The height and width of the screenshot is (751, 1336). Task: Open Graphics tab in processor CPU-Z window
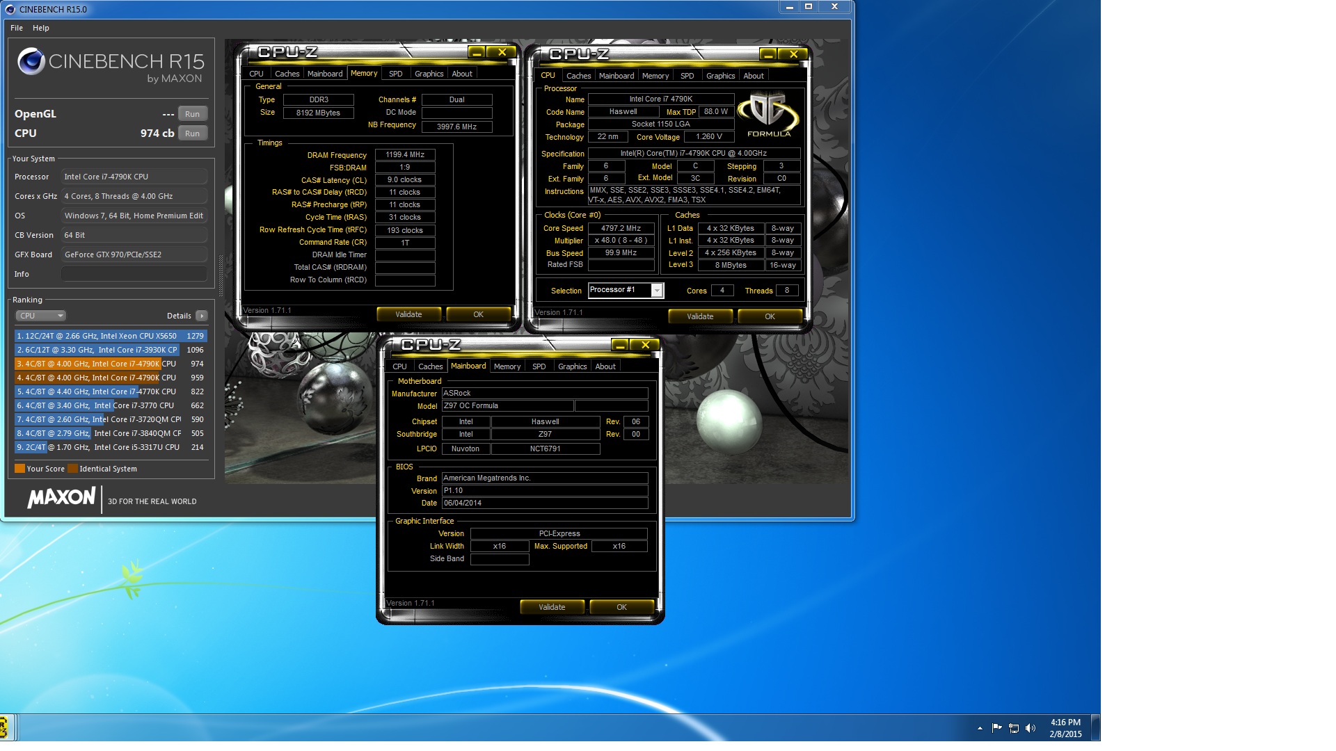click(721, 76)
